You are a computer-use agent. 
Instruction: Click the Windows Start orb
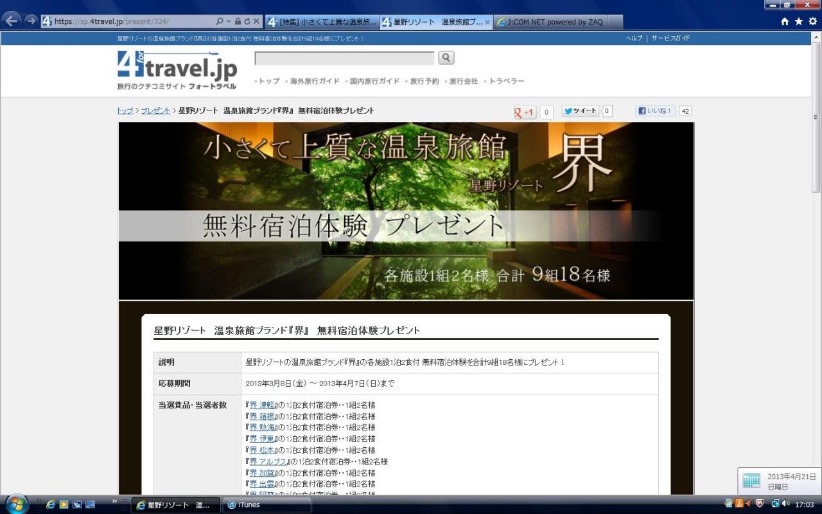[x=16, y=504]
